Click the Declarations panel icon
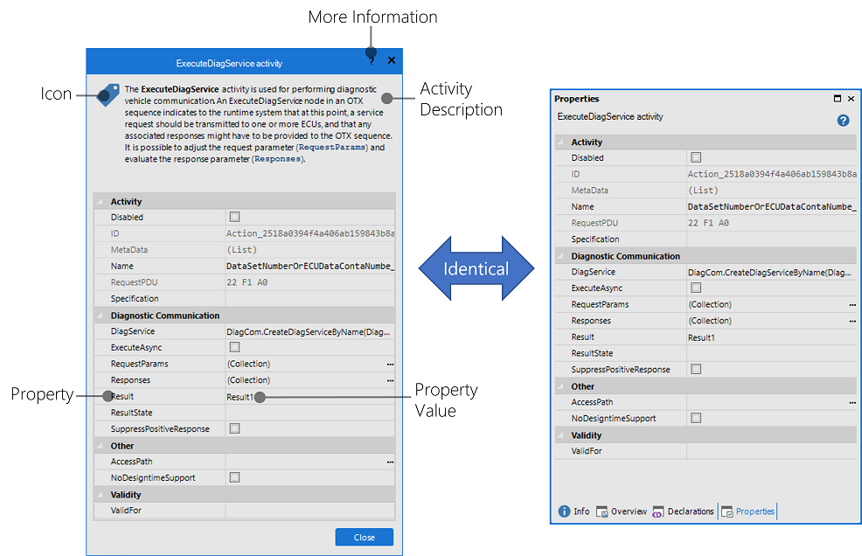This screenshot has width=862, height=556. [x=657, y=511]
